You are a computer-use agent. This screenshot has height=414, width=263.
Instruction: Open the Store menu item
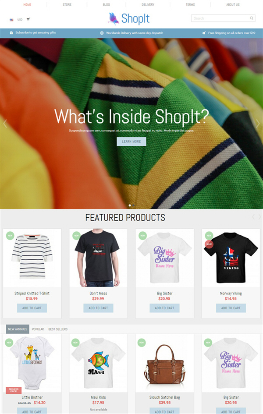pos(67,5)
